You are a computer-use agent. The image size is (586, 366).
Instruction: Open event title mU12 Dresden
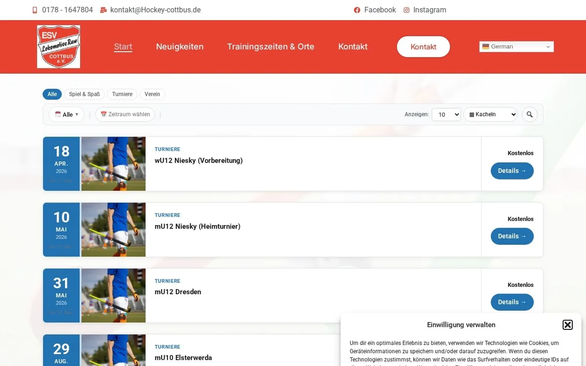tap(178, 292)
